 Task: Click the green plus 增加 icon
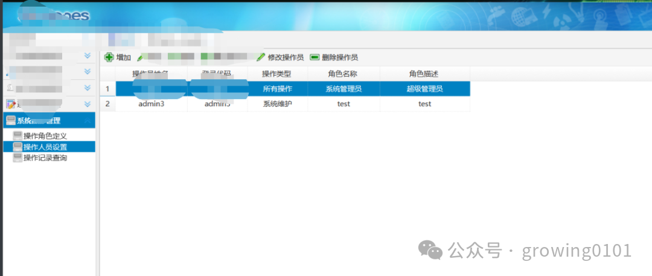[109, 57]
